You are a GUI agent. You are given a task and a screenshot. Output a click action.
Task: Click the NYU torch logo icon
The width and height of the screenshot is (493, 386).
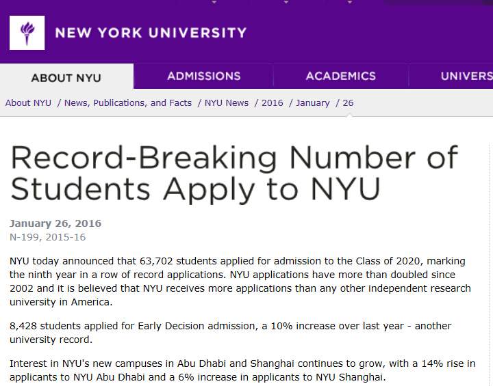(x=27, y=33)
